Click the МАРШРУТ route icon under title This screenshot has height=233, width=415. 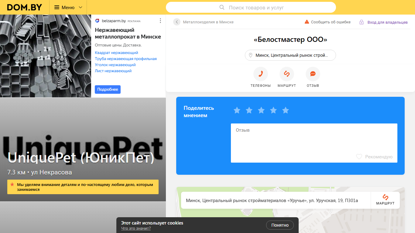[x=287, y=74]
